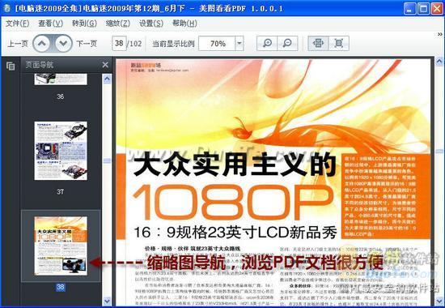This screenshot has width=445, height=308.
Task: Open the 文件(F) menu
Action: 17,24
